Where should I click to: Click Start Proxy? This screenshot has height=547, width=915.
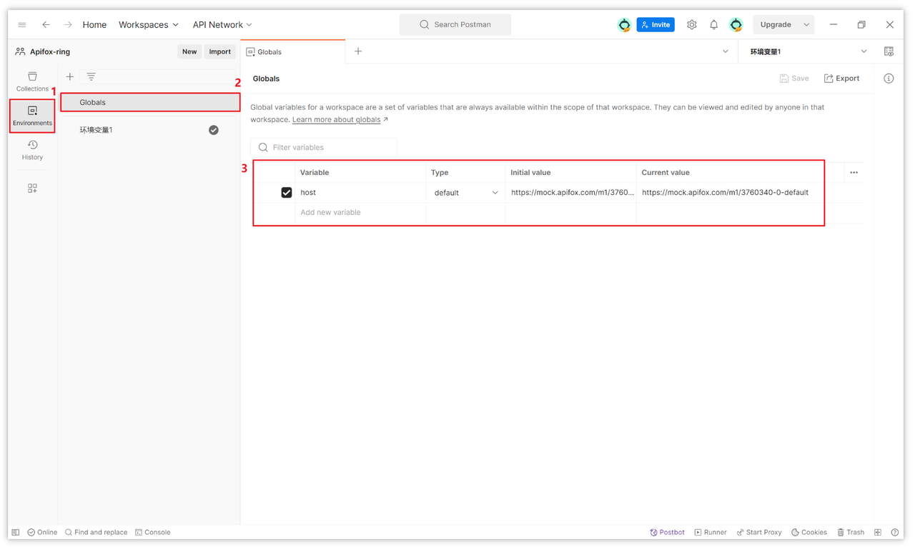(759, 532)
